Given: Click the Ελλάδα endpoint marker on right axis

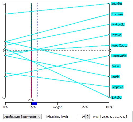Looking at the screenshot, I should [109, 97].
